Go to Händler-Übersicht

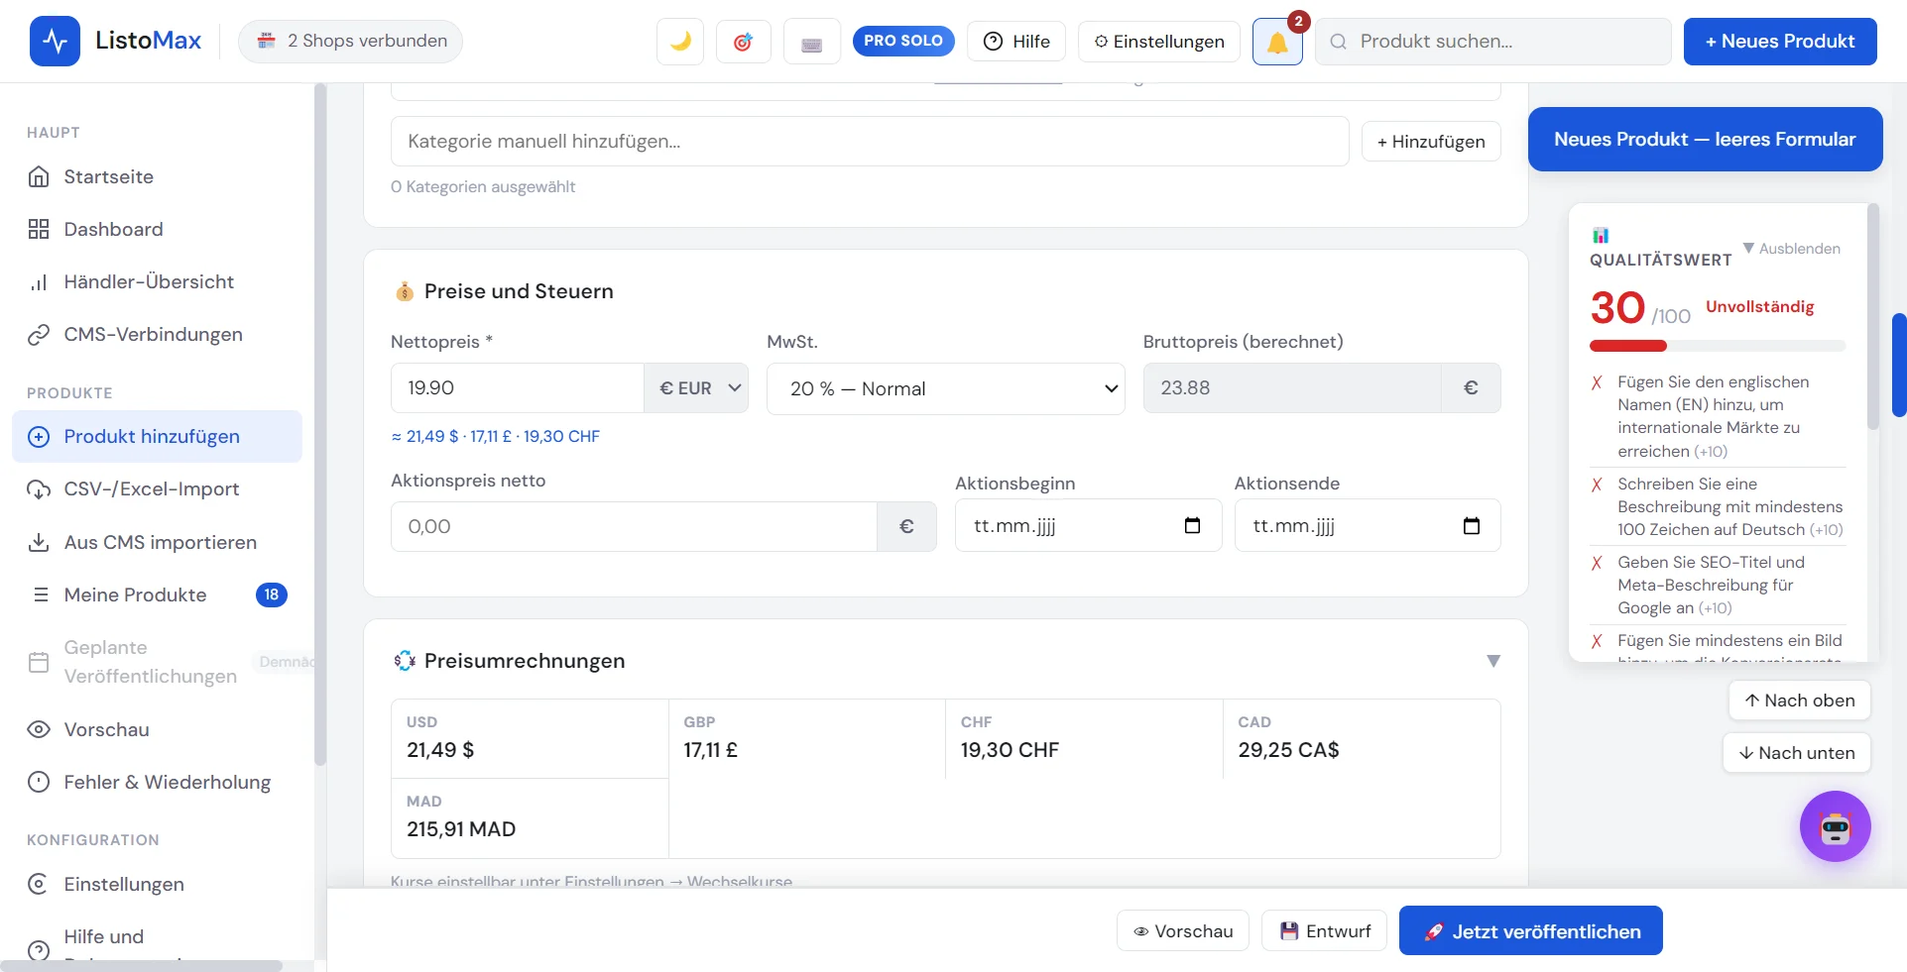[157, 281]
